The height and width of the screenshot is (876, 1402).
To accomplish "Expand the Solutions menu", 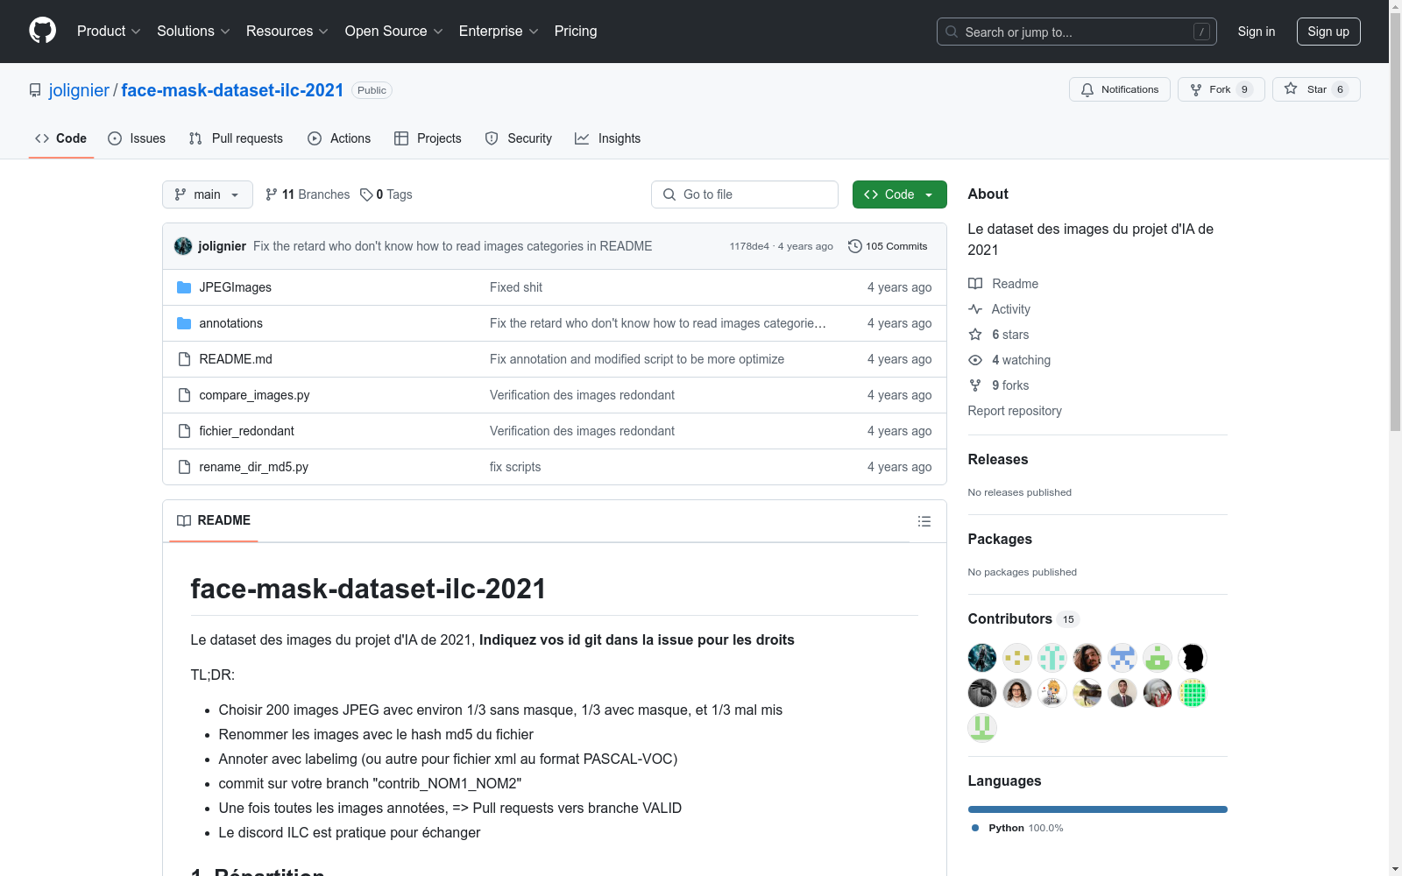I will (x=194, y=31).
